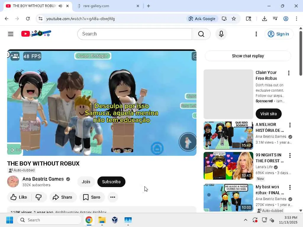Mute tab using speaker icon
Viewport: 303px width, 227px height.
coord(60,6)
